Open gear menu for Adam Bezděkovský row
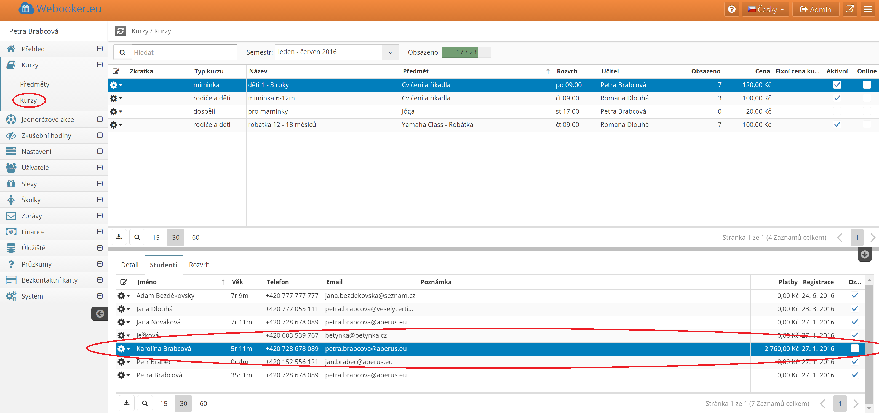 (123, 295)
